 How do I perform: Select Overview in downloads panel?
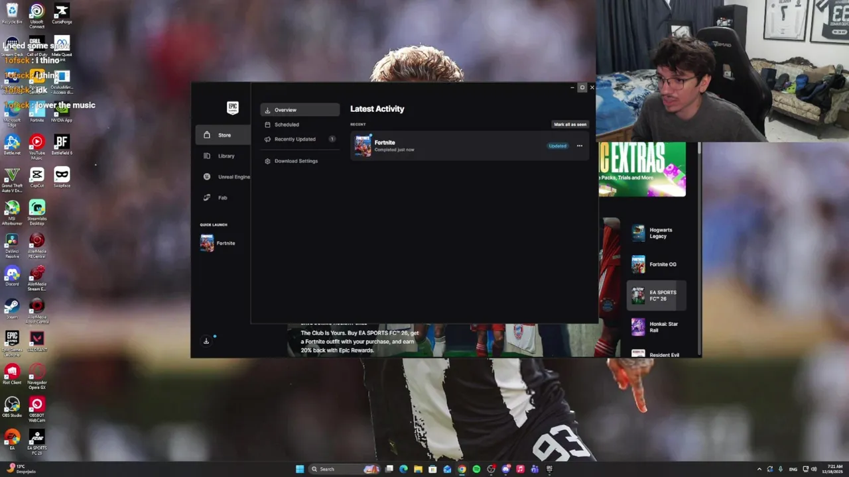(300, 110)
